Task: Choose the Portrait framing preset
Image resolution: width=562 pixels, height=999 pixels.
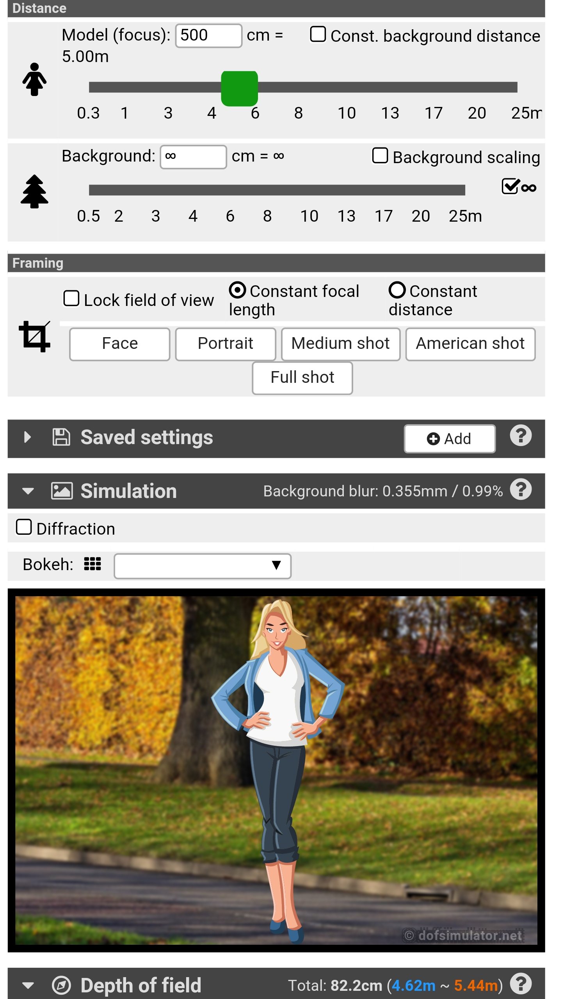Action: tap(226, 344)
